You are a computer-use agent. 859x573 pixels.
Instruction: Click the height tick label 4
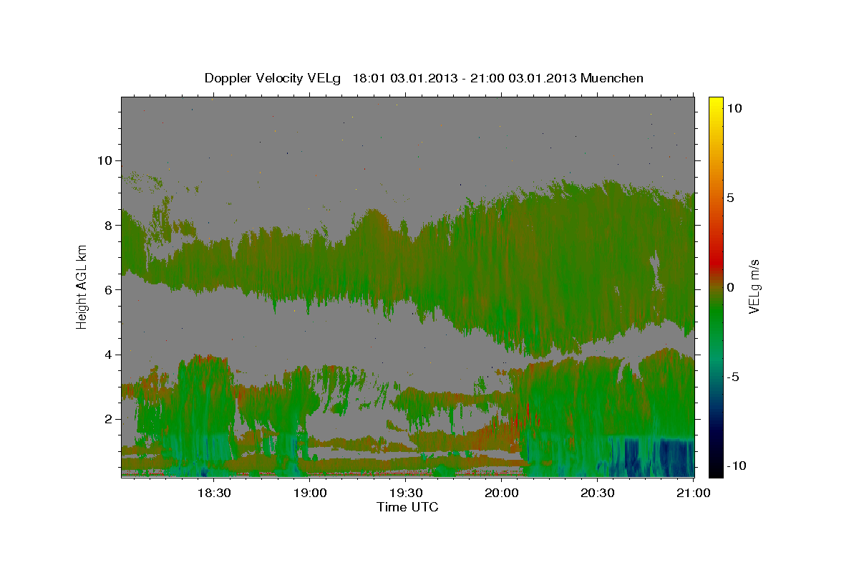tap(110, 355)
